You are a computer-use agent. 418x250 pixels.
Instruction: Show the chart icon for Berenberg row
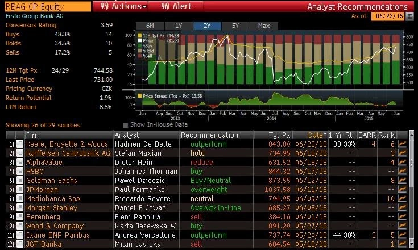click(x=402, y=216)
